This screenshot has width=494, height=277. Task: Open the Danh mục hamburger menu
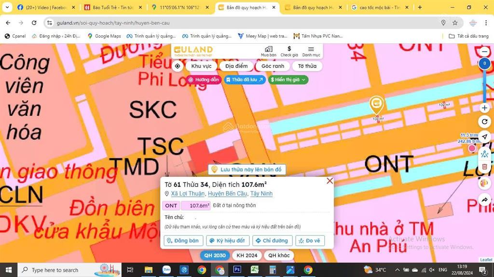[311, 52]
